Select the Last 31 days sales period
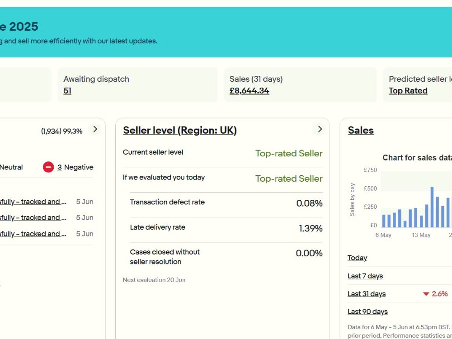The height and width of the screenshot is (339, 452). click(367, 294)
